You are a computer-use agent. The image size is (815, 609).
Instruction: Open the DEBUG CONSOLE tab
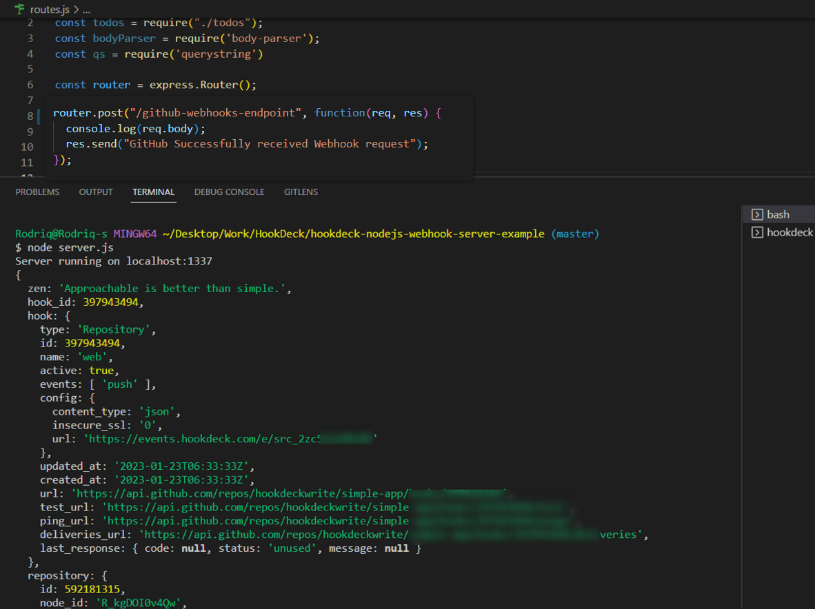point(229,192)
